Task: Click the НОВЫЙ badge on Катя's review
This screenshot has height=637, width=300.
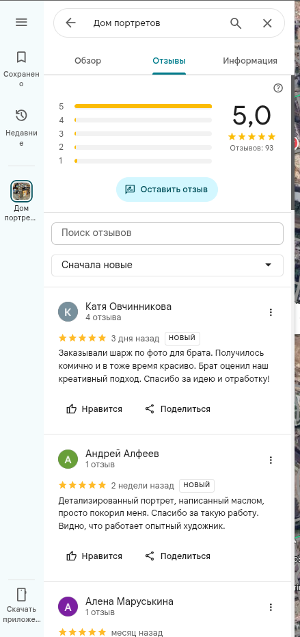Action: [182, 338]
